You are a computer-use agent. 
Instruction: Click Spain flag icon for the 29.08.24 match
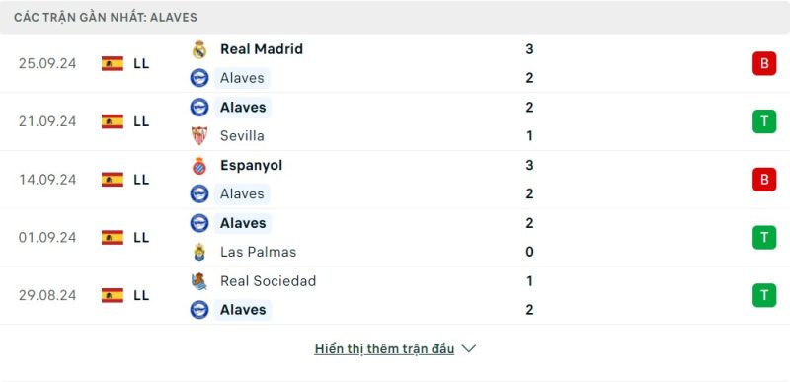pos(113,295)
